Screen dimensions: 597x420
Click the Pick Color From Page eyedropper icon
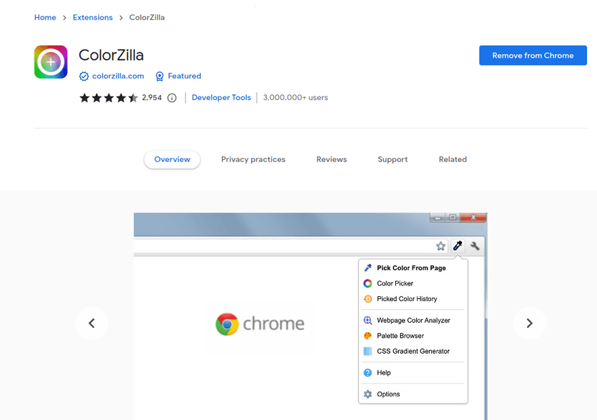[x=368, y=268]
